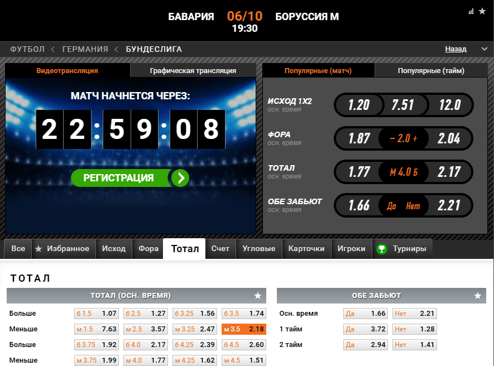Pick Да 1.66 in Осн. время row
494x366 pixels.
coord(366,314)
